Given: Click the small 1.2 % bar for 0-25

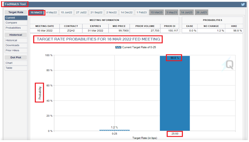Looking at the screenshot, I should (115, 130).
